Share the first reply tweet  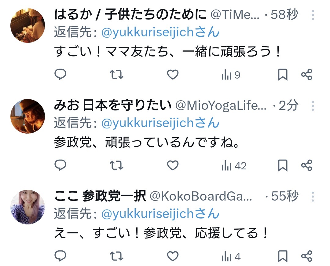click(307, 74)
